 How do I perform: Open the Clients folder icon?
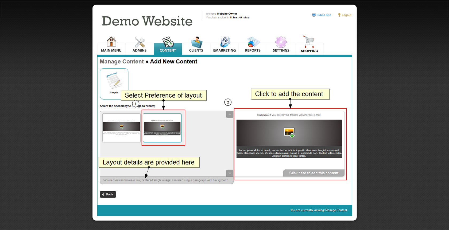click(196, 42)
